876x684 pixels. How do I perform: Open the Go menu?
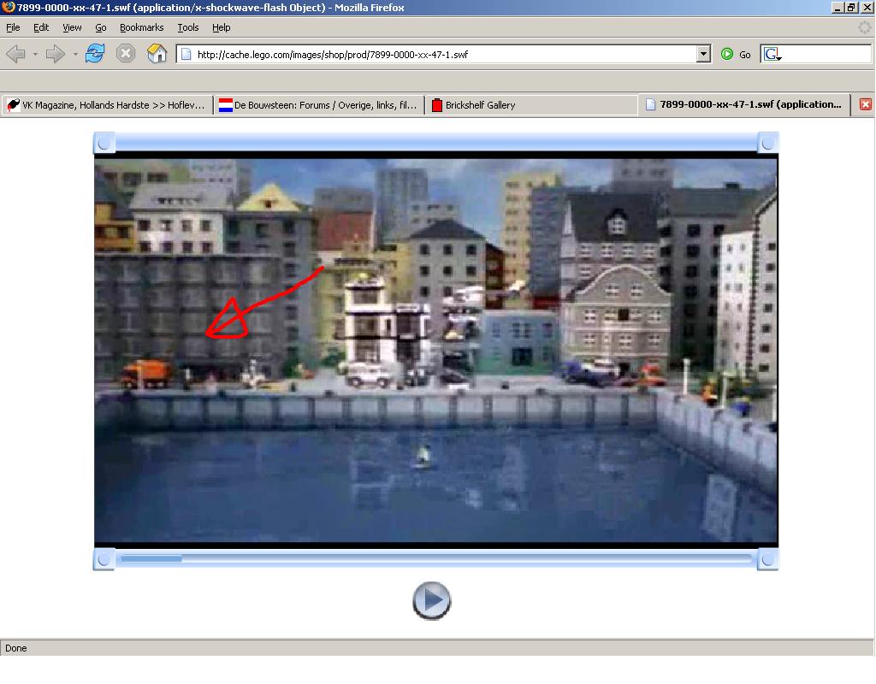pyautogui.click(x=101, y=27)
